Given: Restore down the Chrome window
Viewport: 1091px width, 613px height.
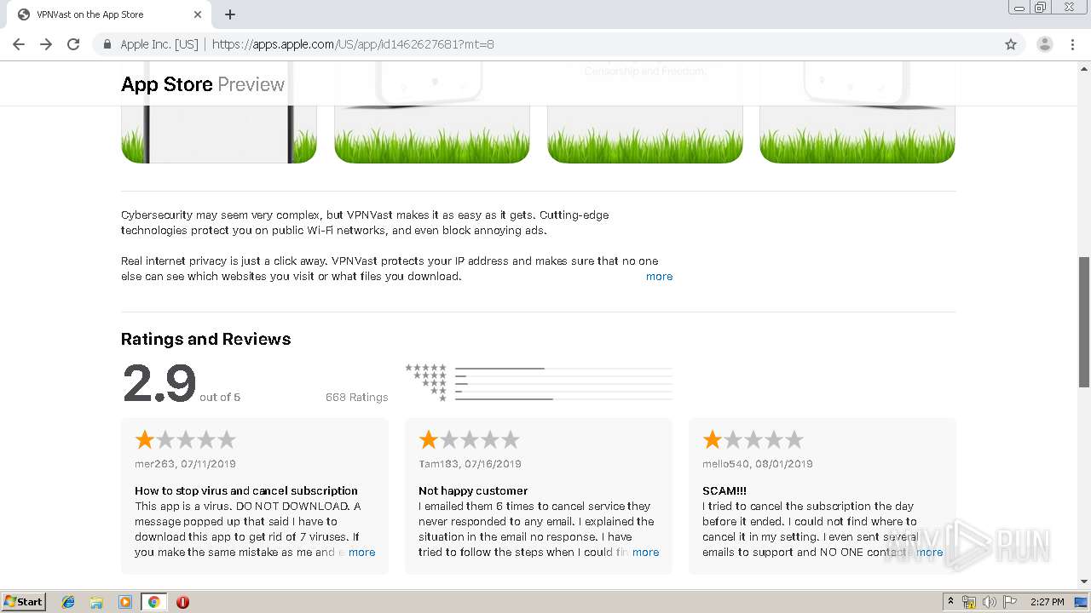Looking at the screenshot, I should [1041, 7].
